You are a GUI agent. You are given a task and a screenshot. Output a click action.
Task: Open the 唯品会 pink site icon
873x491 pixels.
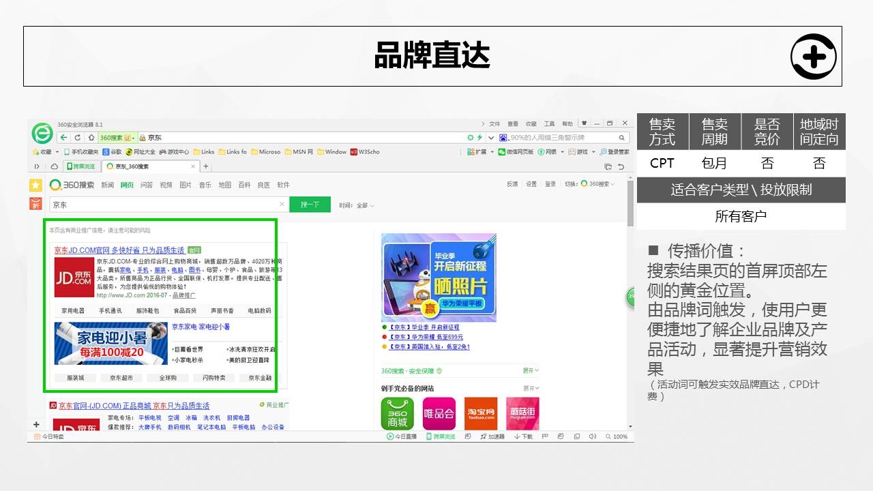tap(439, 413)
